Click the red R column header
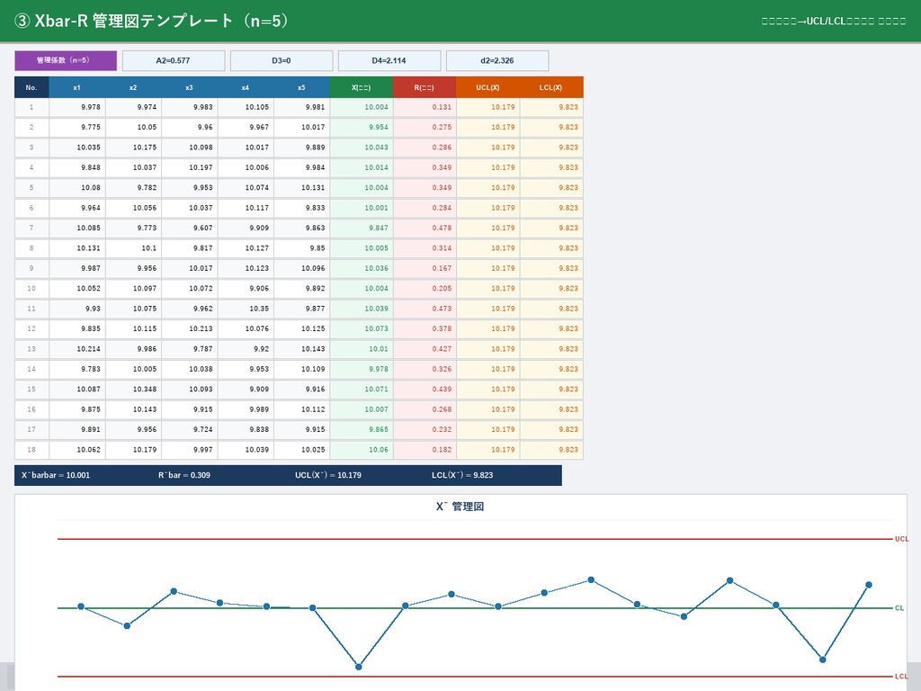 [x=425, y=87]
